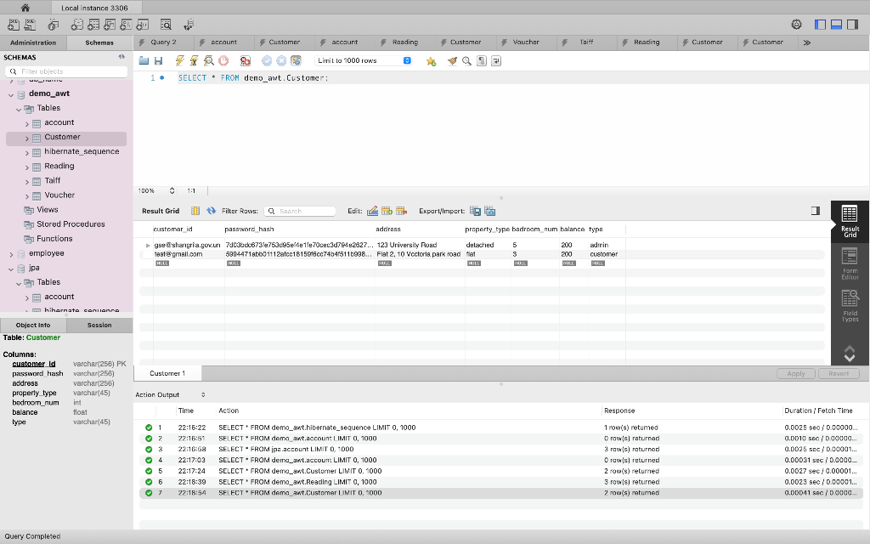Image resolution: width=870 pixels, height=544 pixels.
Task: Click the save script floppy disk icon
Action: [x=159, y=60]
